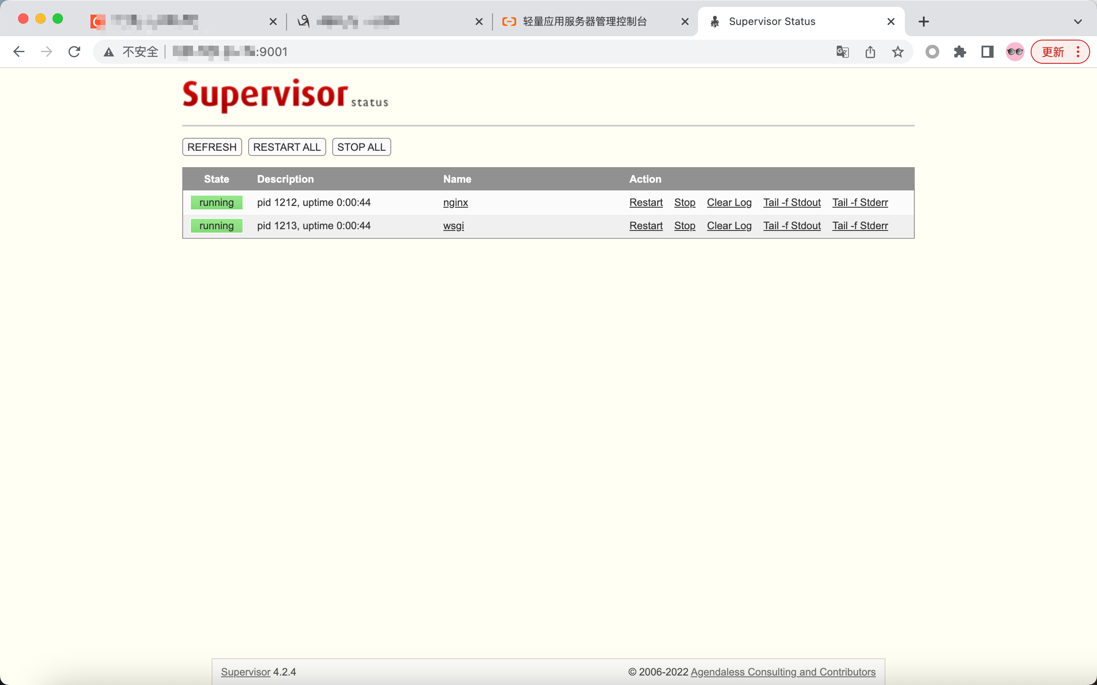The width and height of the screenshot is (1097, 685).
Task: Click the address bar URL field
Action: (453, 52)
